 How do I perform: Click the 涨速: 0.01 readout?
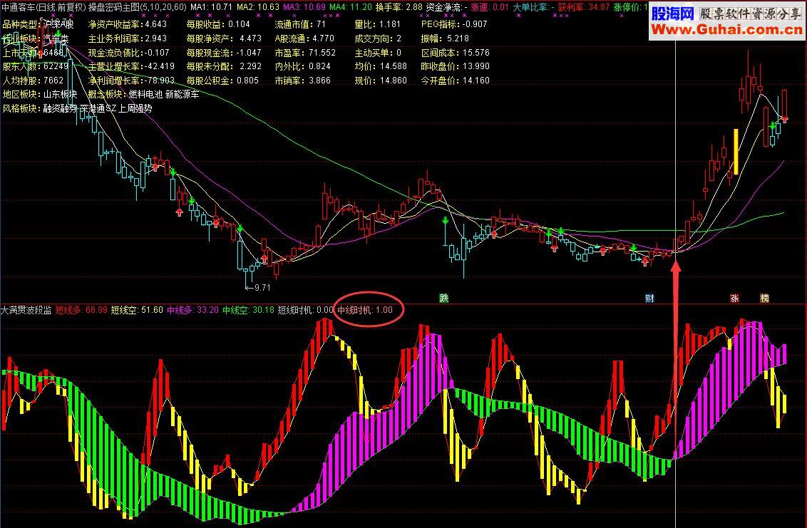[490, 7]
